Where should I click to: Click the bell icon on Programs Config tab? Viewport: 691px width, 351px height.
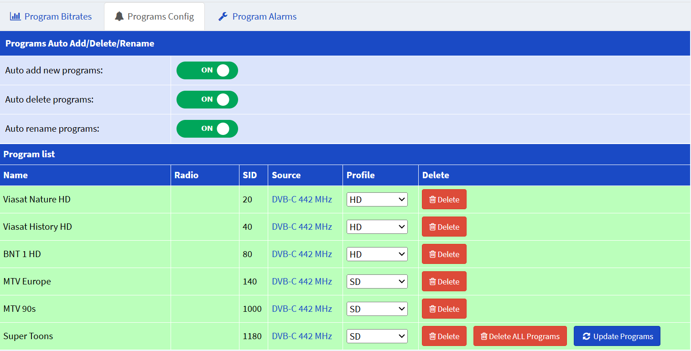119,16
